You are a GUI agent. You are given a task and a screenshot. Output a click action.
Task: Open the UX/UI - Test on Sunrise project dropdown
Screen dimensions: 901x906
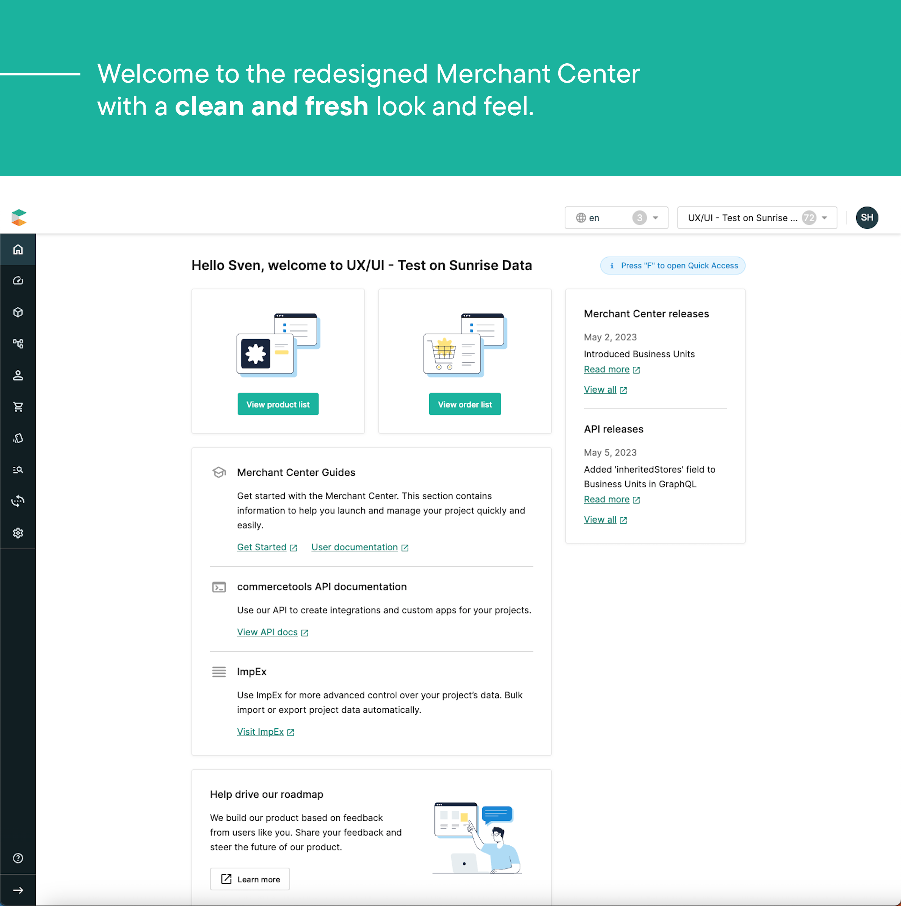(757, 218)
